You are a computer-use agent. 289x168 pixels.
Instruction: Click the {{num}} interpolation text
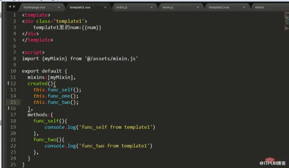pos(92,28)
